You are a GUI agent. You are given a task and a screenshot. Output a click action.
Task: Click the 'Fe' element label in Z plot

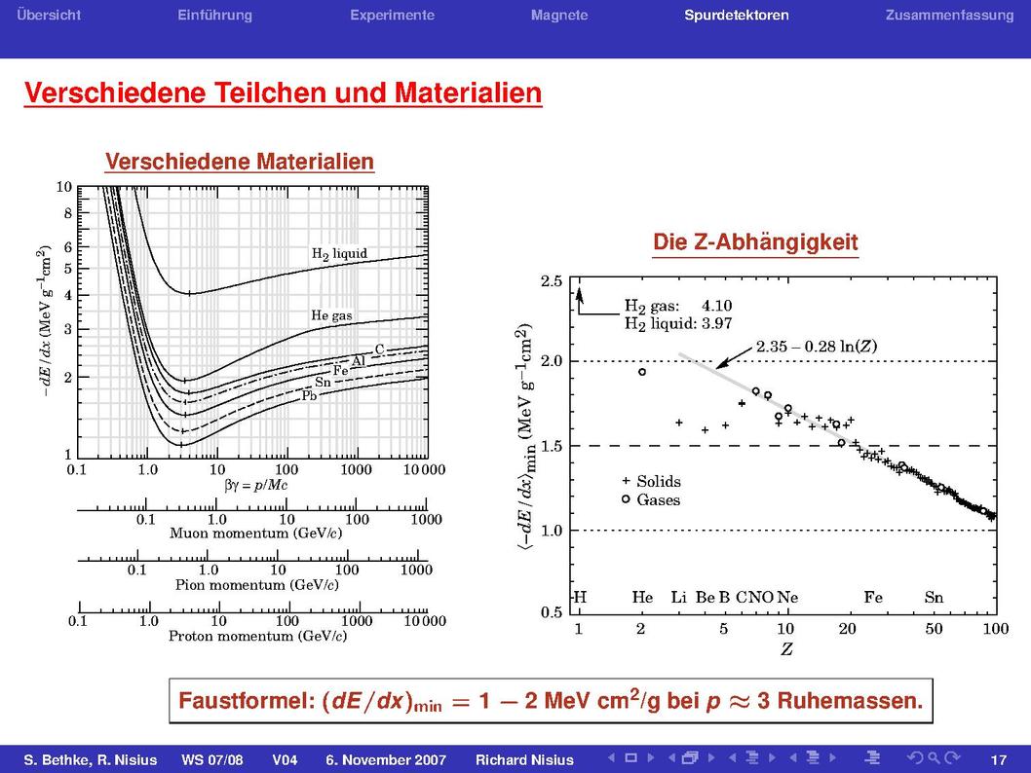coord(873,597)
